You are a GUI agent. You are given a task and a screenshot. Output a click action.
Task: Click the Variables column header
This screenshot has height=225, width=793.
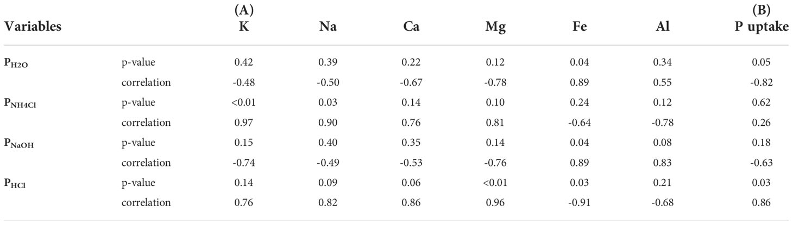(x=32, y=27)
